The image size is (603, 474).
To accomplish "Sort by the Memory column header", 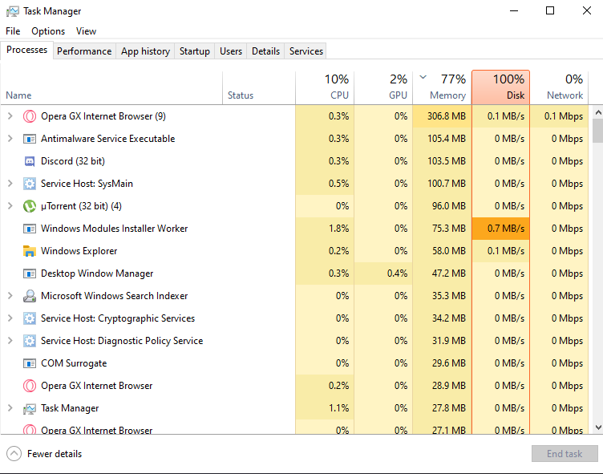I will tap(443, 87).
